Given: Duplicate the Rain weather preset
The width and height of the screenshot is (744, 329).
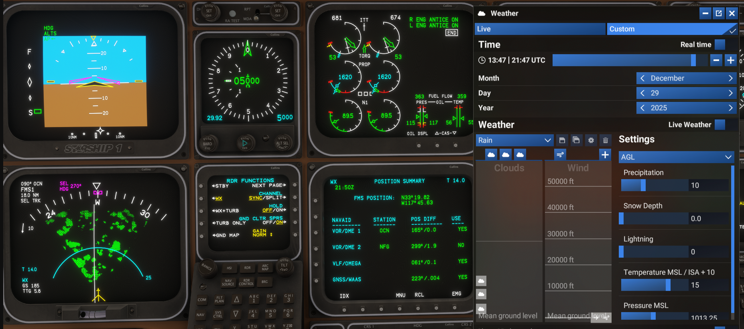Looking at the screenshot, I should (576, 140).
